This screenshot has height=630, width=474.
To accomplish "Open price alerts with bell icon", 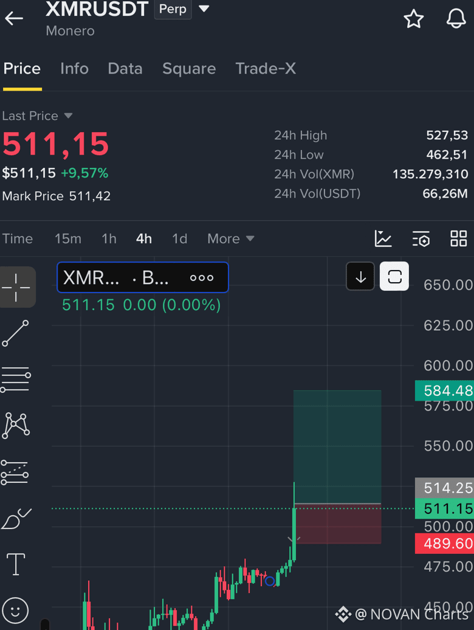I will (x=456, y=18).
